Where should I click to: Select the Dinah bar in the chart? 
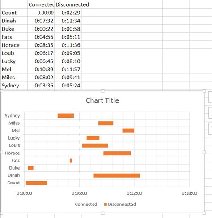117,175
